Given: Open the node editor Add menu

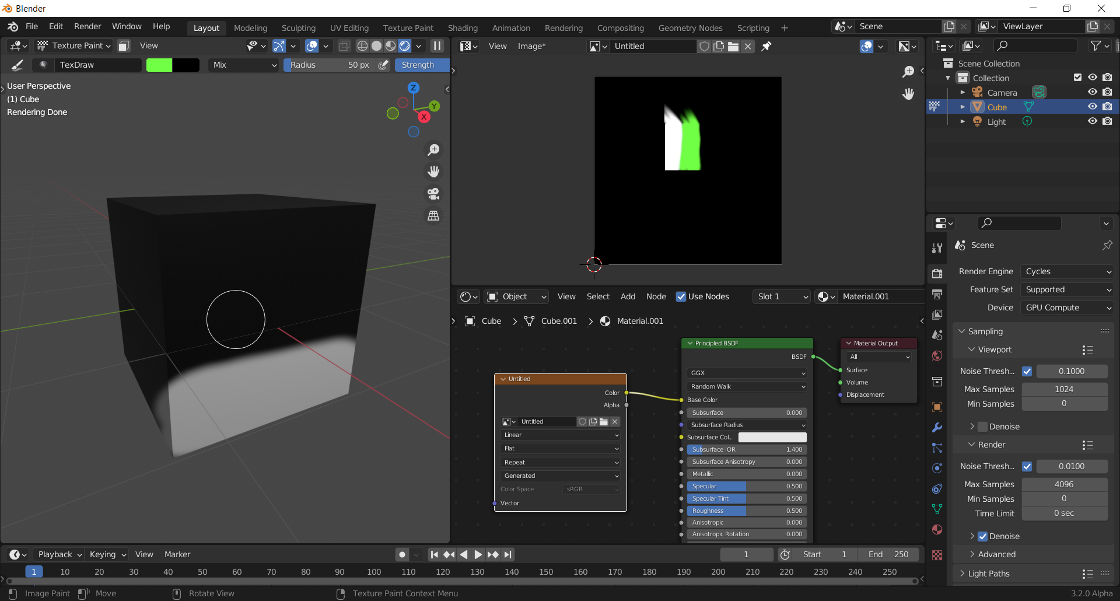Looking at the screenshot, I should (x=628, y=296).
